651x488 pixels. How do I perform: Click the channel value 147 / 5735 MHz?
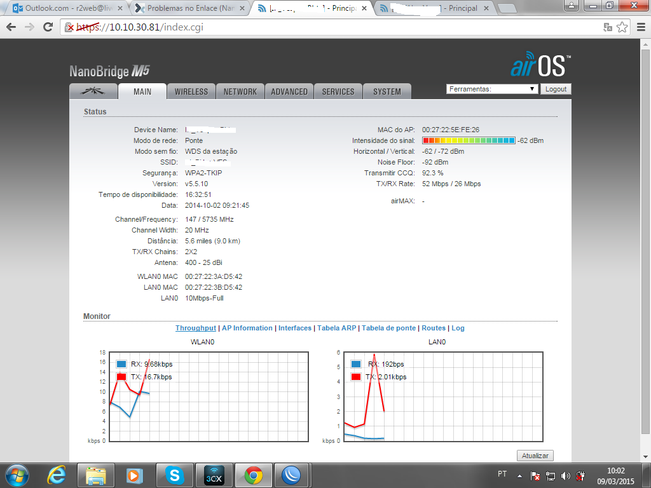[x=209, y=219]
